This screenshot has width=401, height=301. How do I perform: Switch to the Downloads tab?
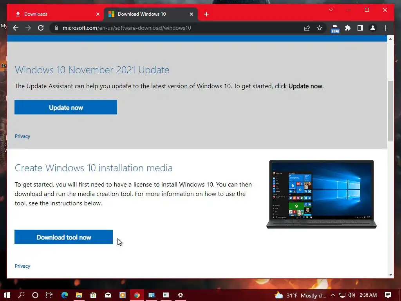pos(55,14)
